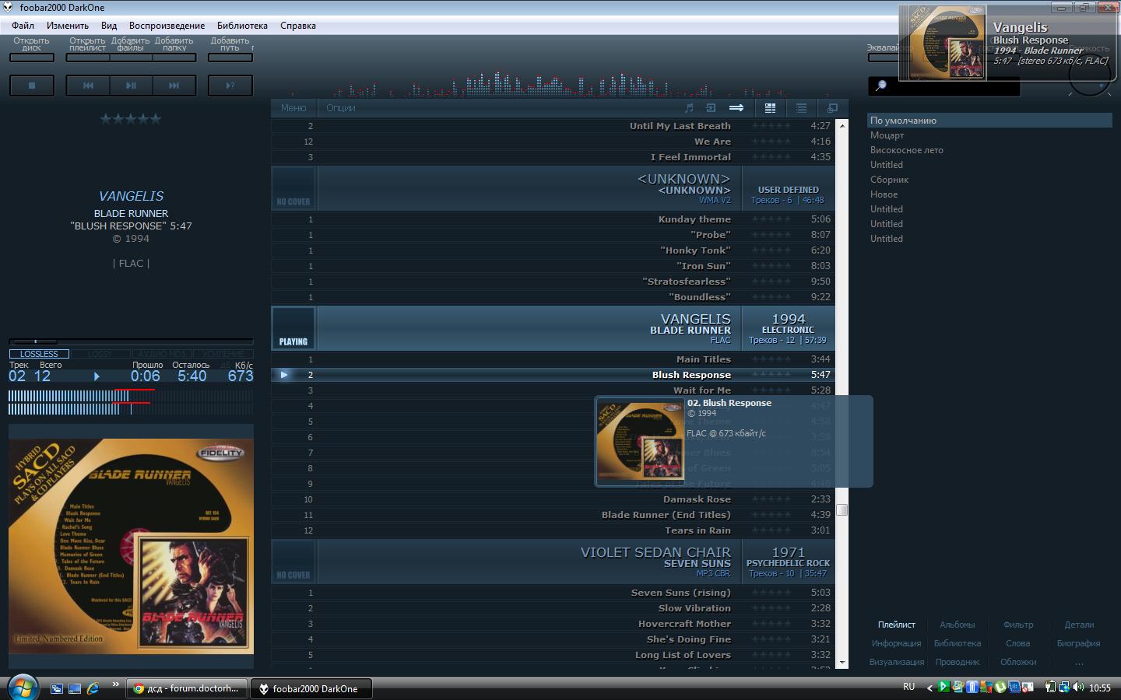Open the Файл menu

pos(23,26)
